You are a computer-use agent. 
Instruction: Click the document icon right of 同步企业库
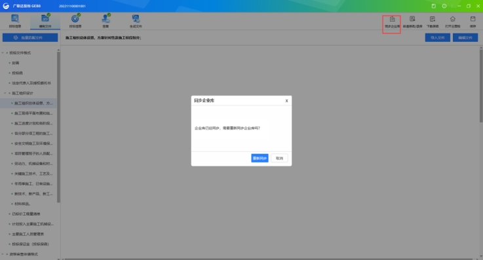(412, 22)
